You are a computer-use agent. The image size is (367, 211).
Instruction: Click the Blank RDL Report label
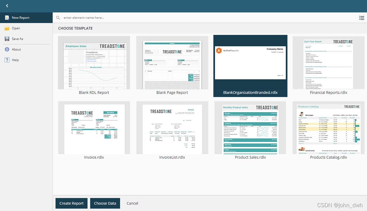94,93
